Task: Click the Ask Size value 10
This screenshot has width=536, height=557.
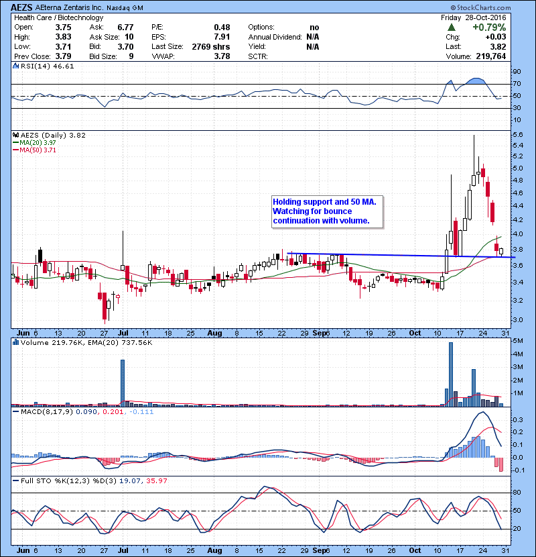Action: (x=129, y=37)
